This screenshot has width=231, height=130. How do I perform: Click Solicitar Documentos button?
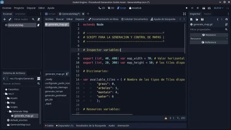(x=134, y=19)
